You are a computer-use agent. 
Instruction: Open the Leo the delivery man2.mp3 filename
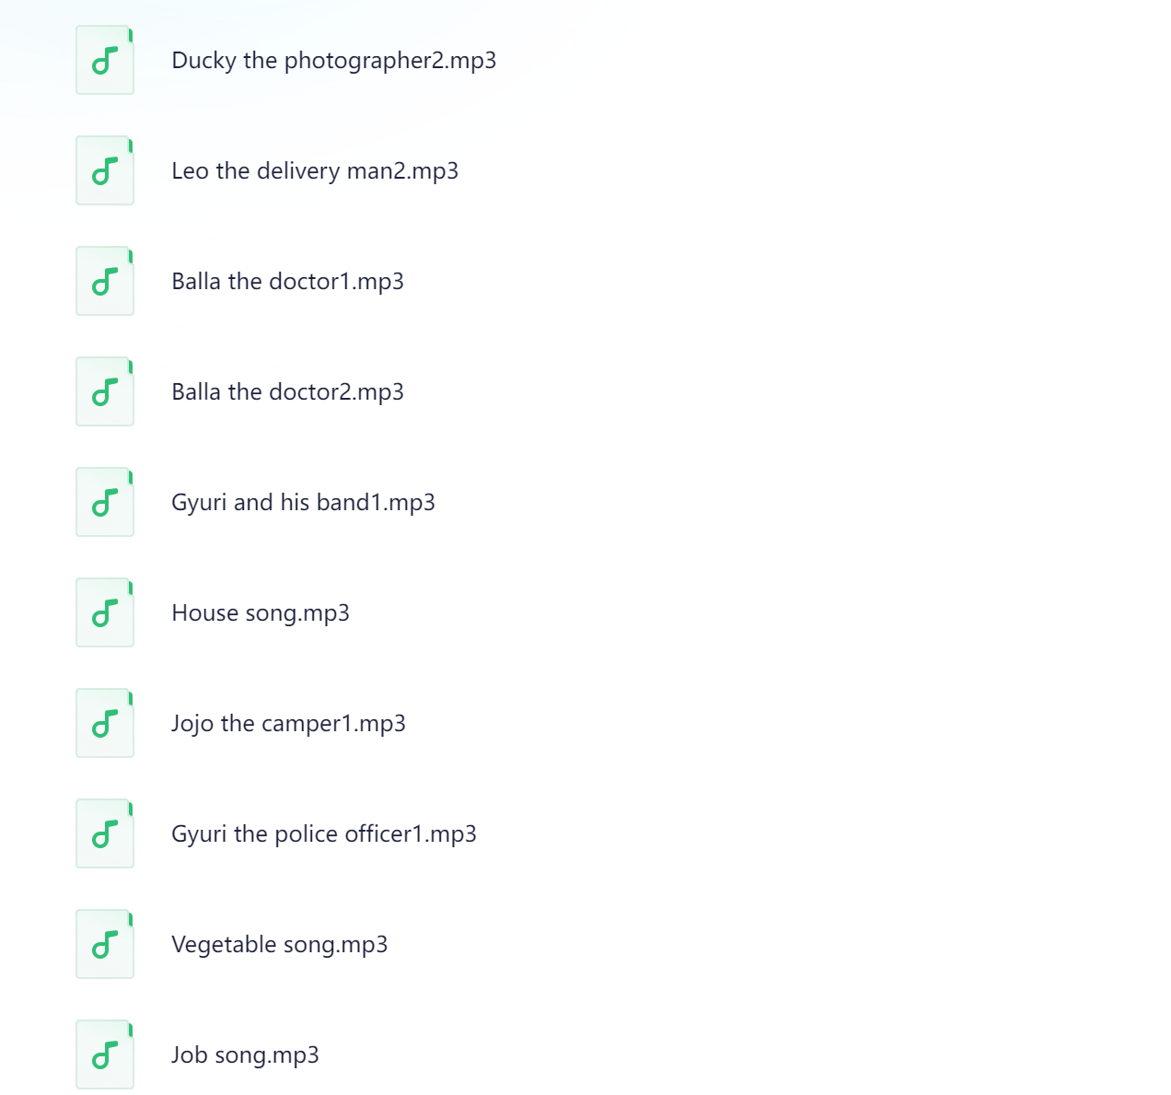[315, 171]
